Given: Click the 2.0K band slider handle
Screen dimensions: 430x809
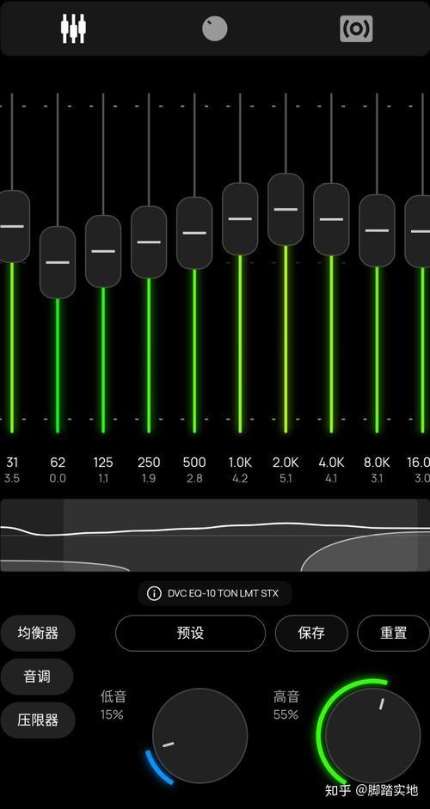Looking at the screenshot, I should [x=286, y=210].
